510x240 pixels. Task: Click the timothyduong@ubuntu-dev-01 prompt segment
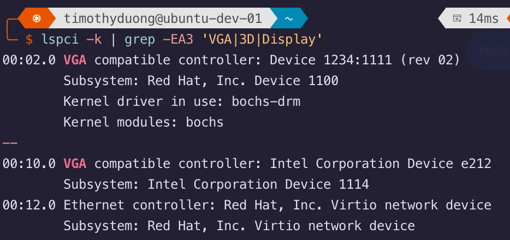(x=163, y=19)
